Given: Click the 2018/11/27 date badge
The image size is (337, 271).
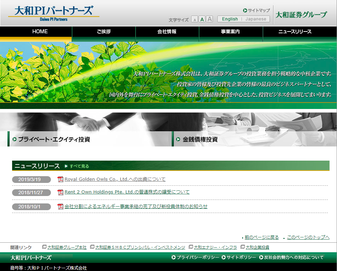Looking at the screenshot, I should (x=31, y=192).
